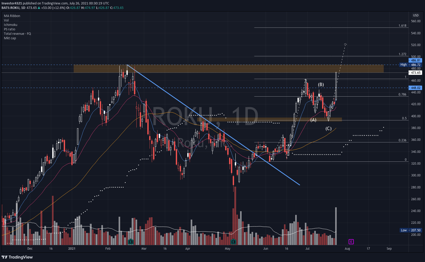Click the (B) wave label
The height and width of the screenshot is (262, 425).
(x=321, y=85)
